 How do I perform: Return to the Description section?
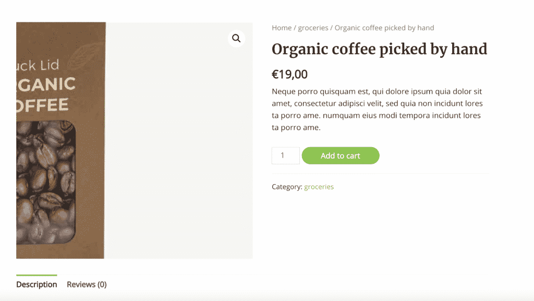pos(36,284)
